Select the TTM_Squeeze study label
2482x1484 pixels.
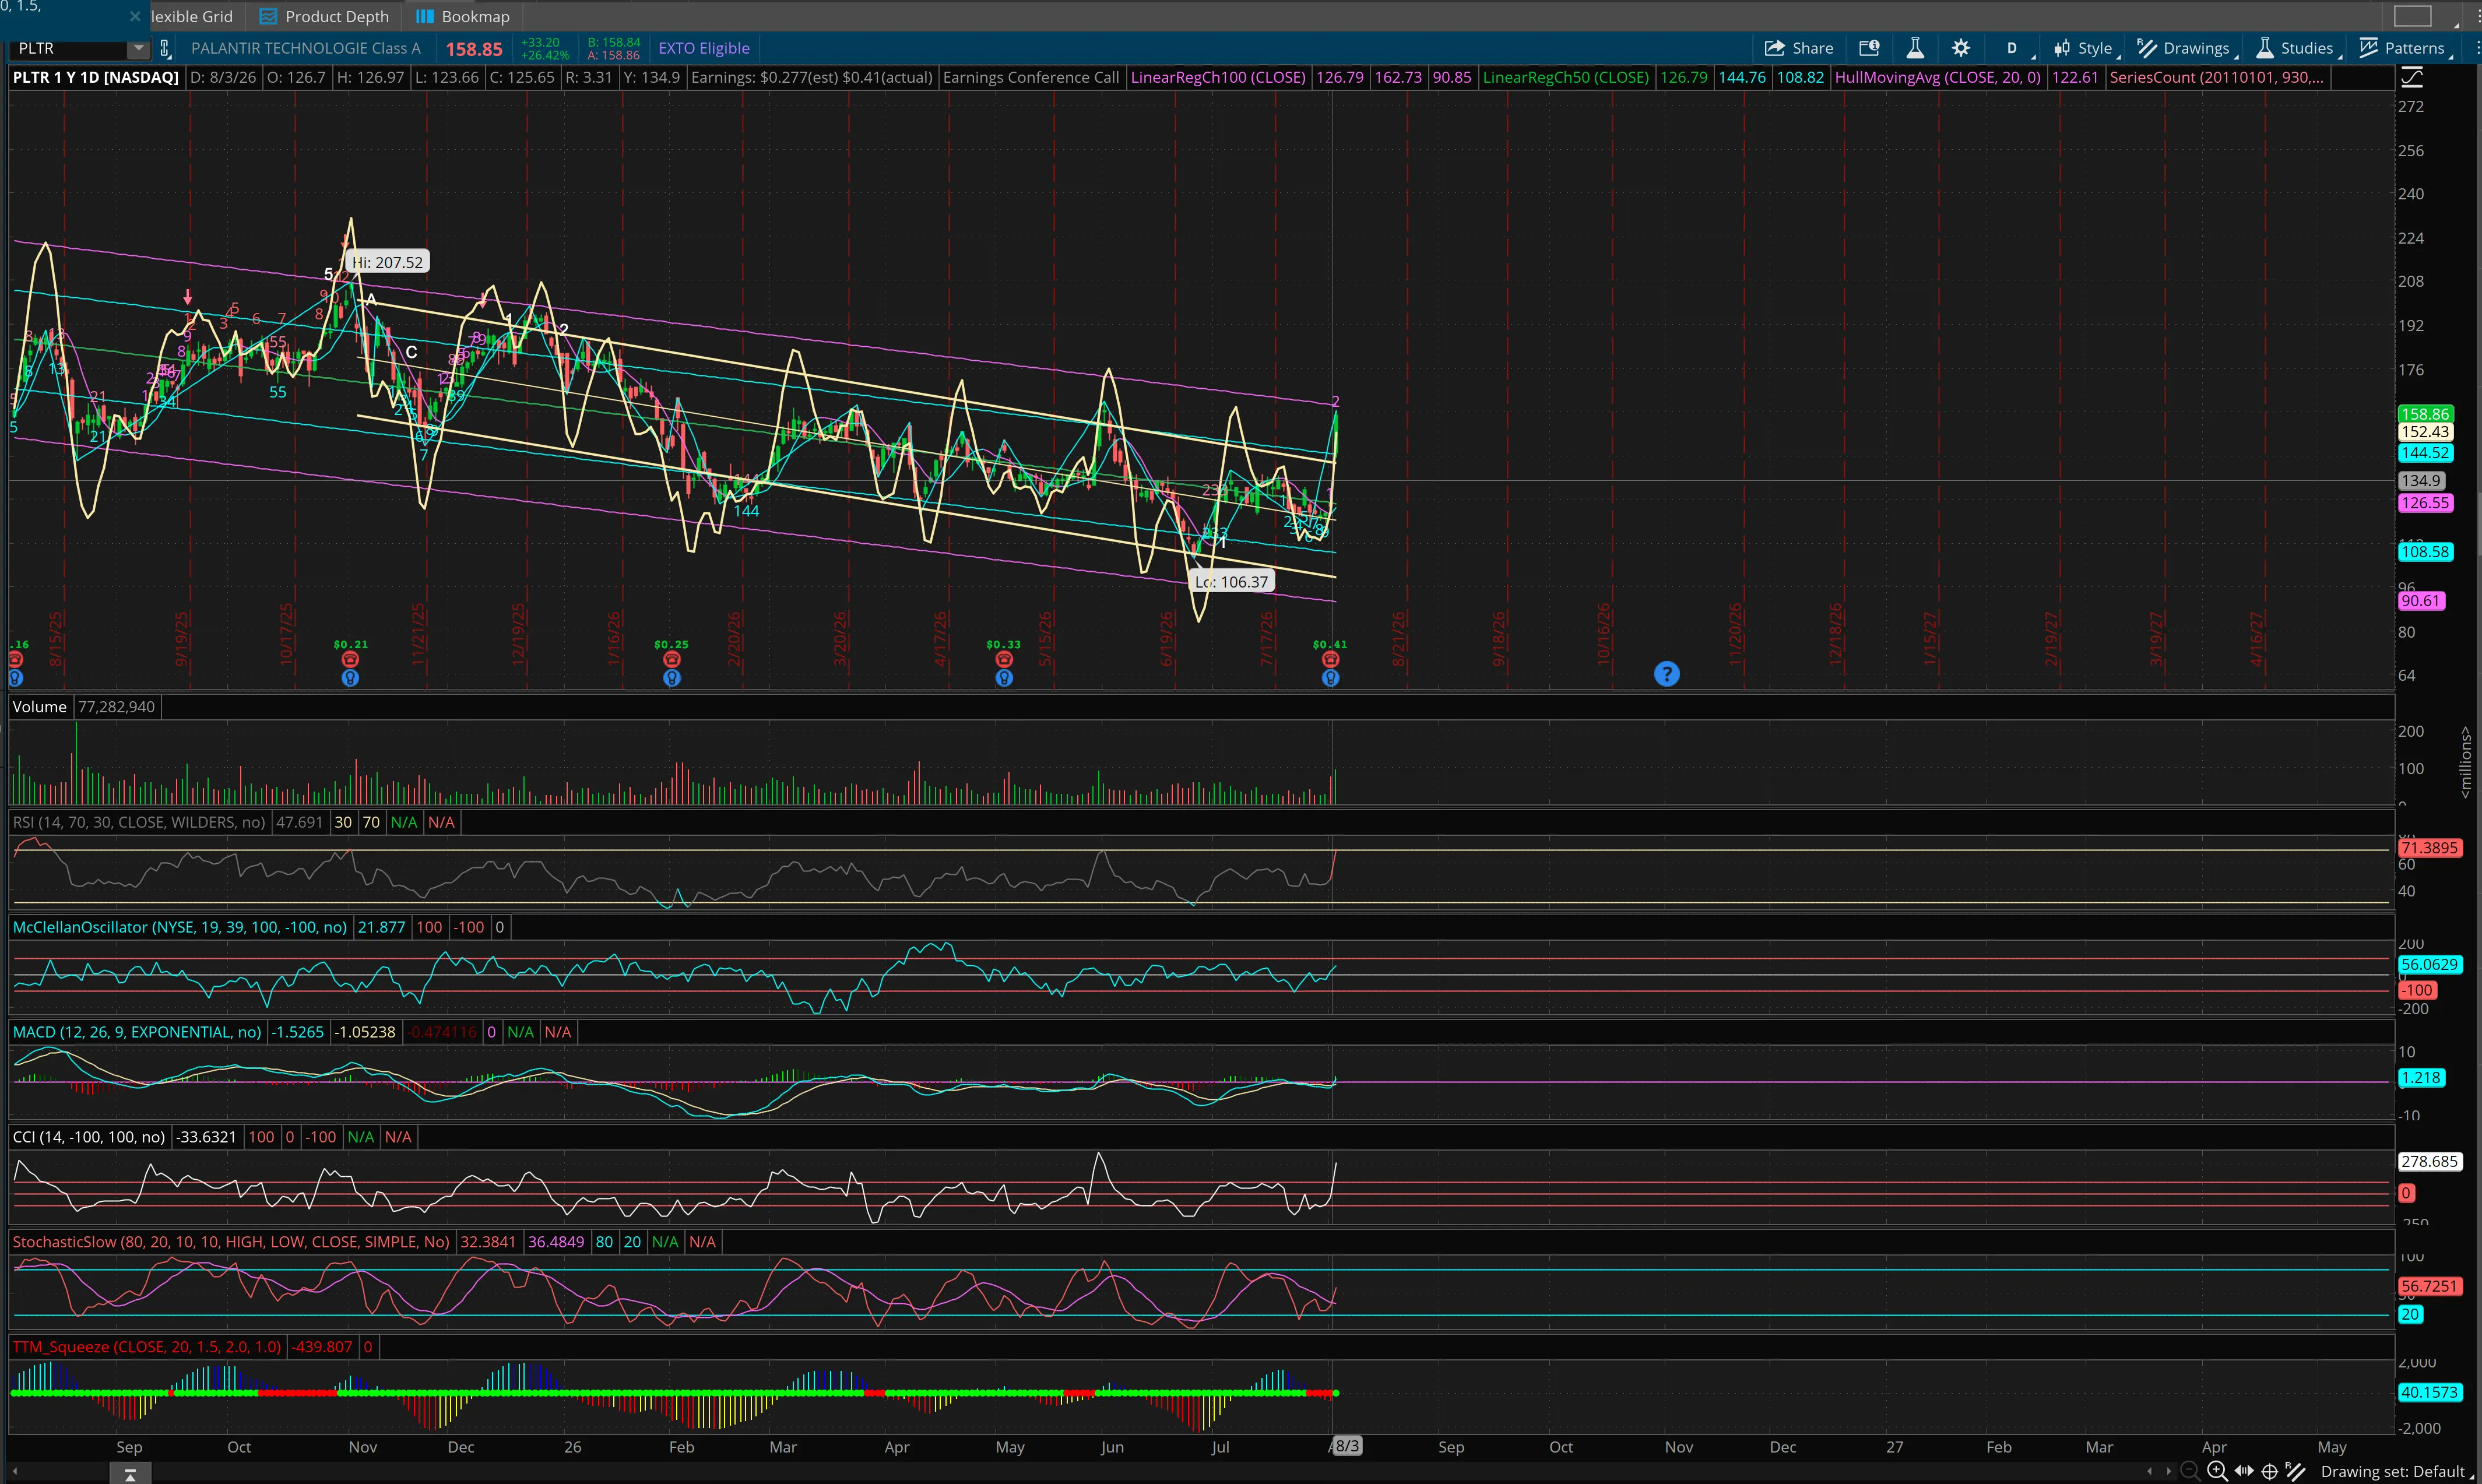pos(147,1347)
